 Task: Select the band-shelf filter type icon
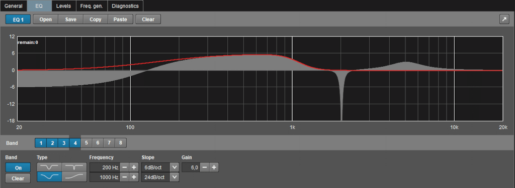point(49,177)
